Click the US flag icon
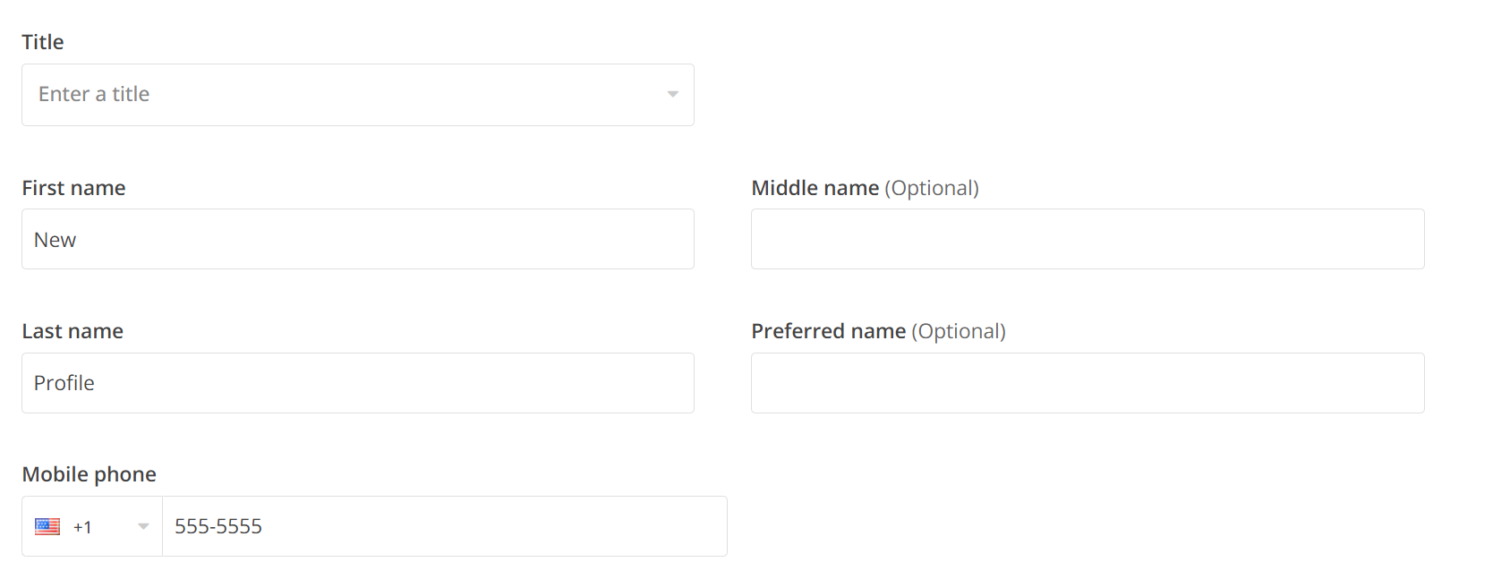This screenshot has height=579, width=1510. click(x=47, y=526)
